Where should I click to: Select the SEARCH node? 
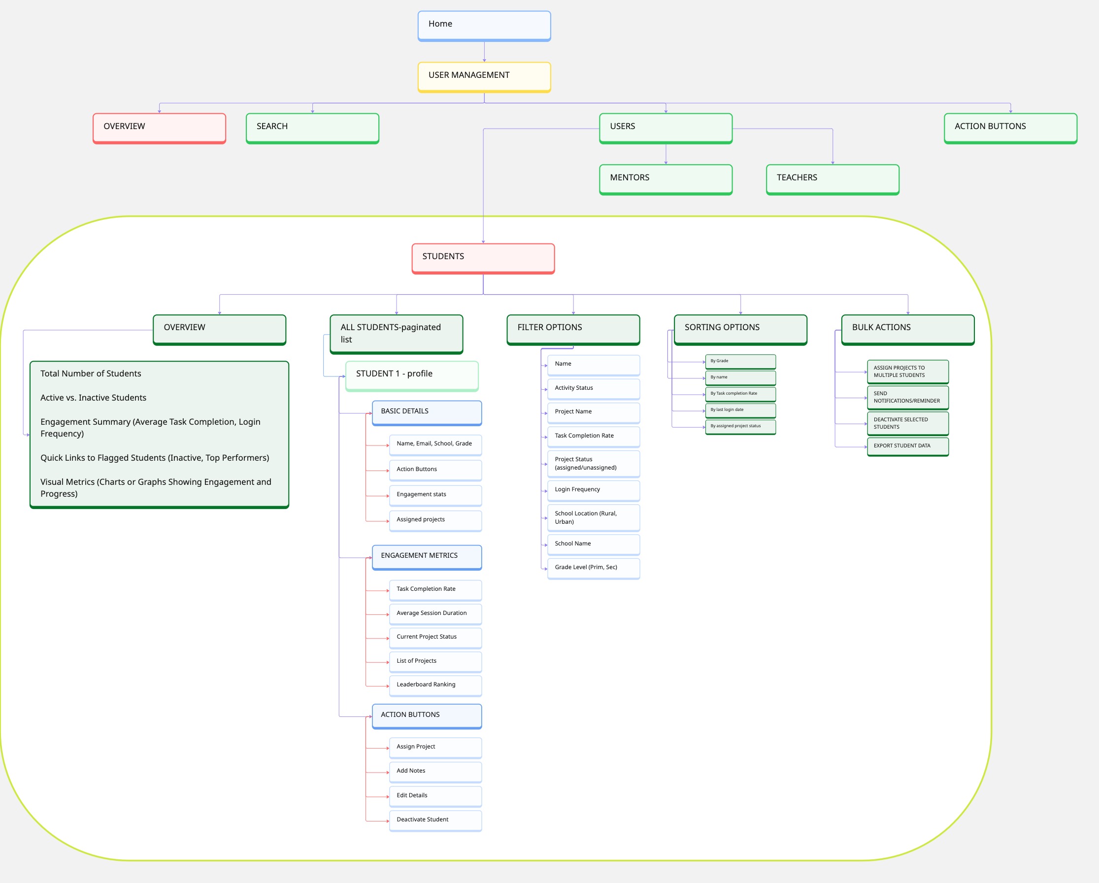312,128
